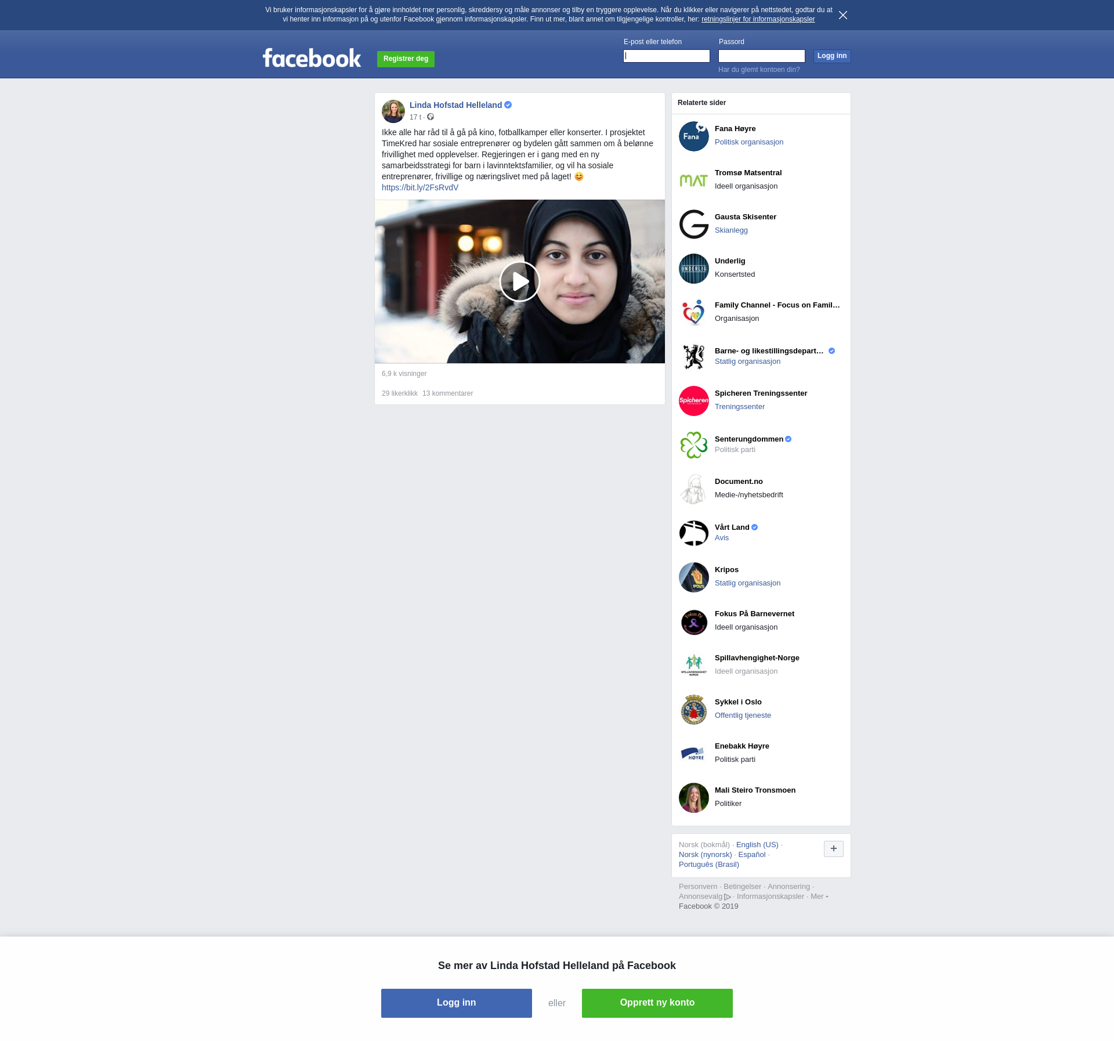Open Linda Hofstad Helleland name link
This screenshot has width=1114, height=1041.
(455, 105)
